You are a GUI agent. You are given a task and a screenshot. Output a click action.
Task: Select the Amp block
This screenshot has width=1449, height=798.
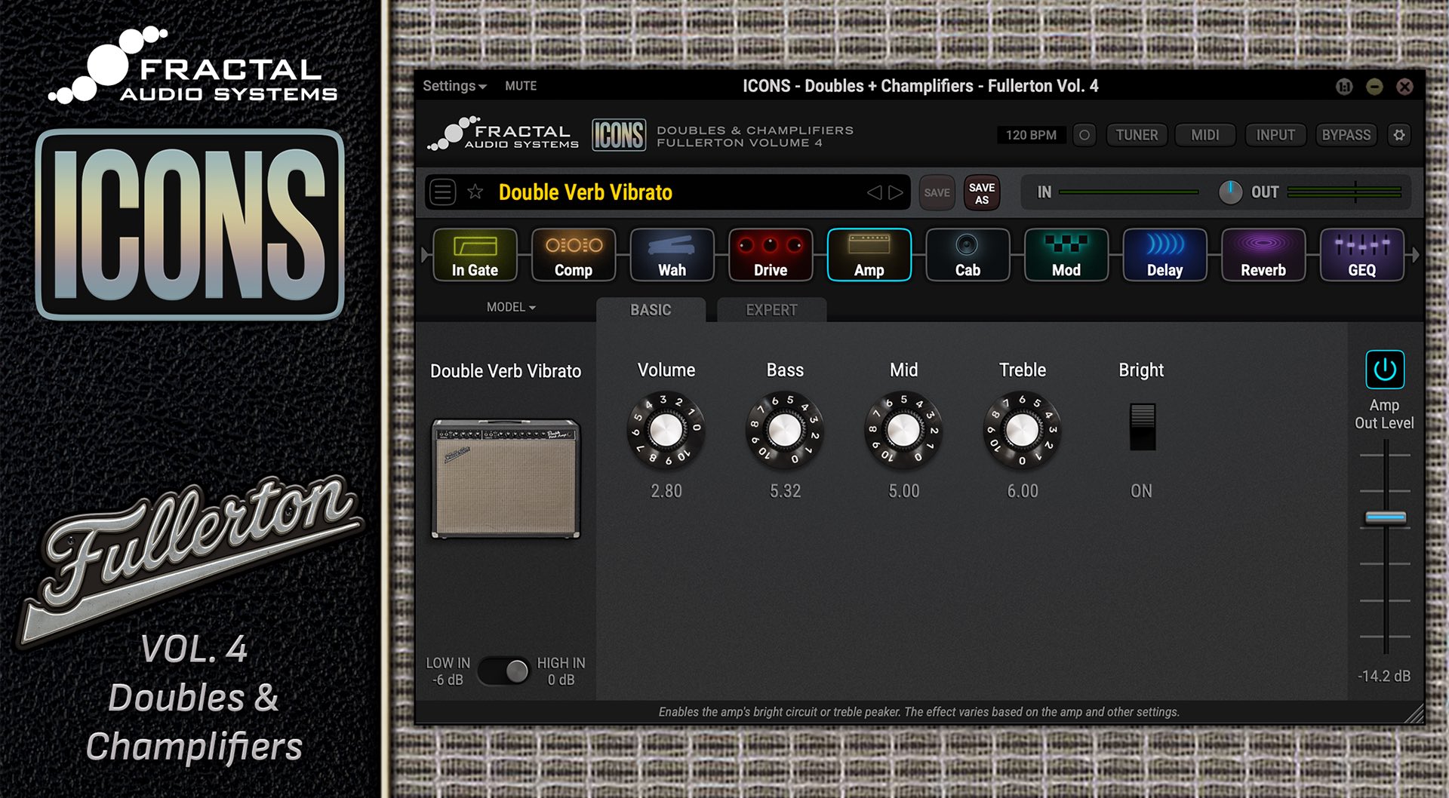pyautogui.click(x=869, y=255)
